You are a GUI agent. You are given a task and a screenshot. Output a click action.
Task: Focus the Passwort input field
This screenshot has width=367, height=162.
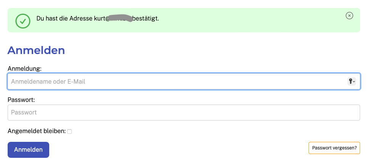coord(183,113)
